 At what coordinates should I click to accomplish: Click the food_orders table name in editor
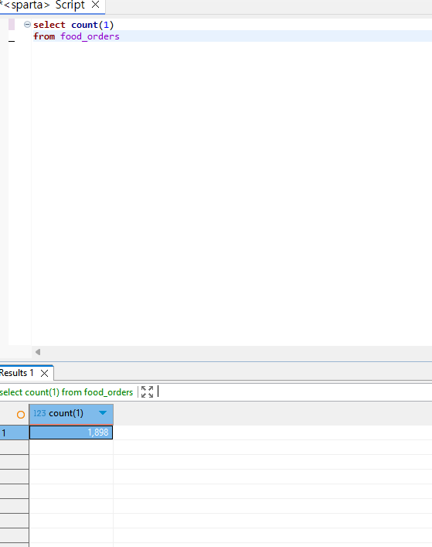click(90, 36)
